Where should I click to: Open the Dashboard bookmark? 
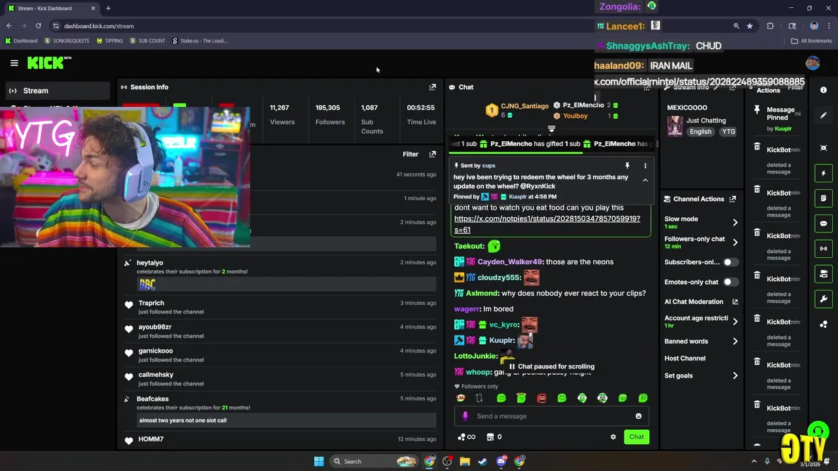[22, 41]
